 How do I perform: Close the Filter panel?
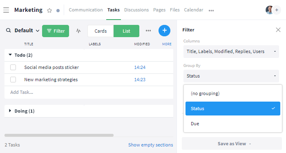coord(278,30)
